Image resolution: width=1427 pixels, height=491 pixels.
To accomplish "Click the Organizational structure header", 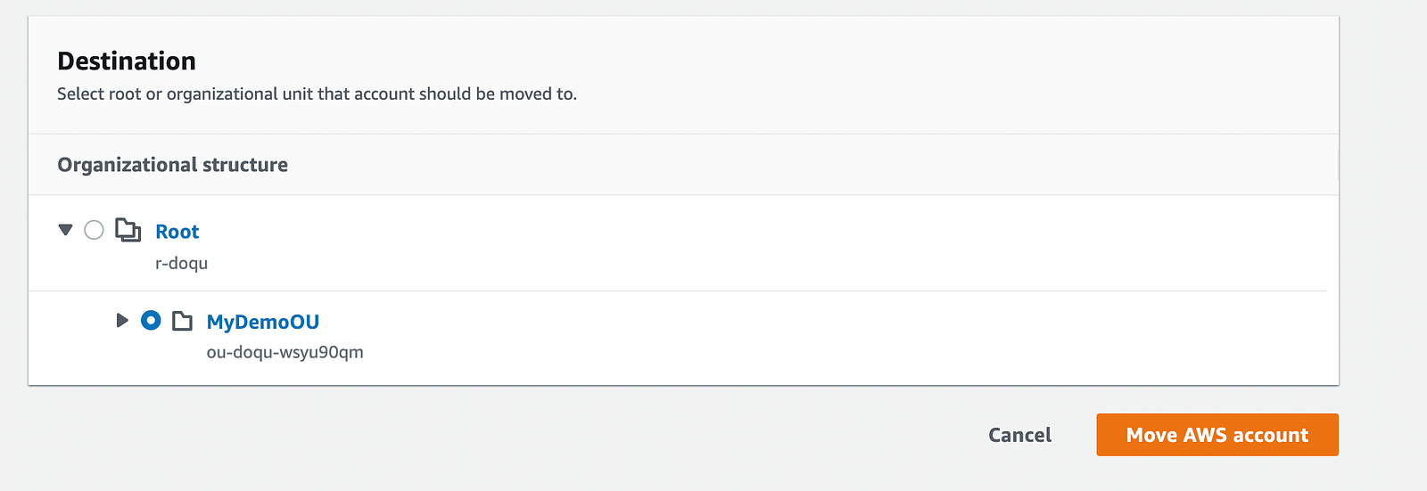I will (x=172, y=165).
